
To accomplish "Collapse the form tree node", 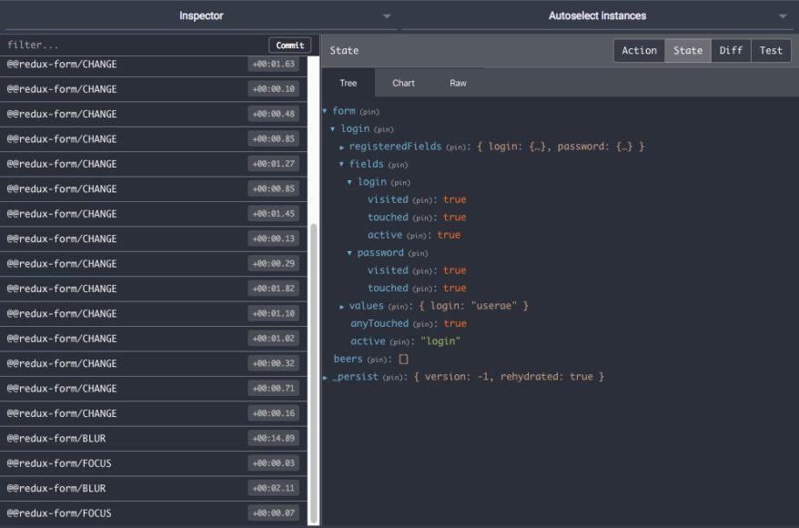I will [x=325, y=110].
